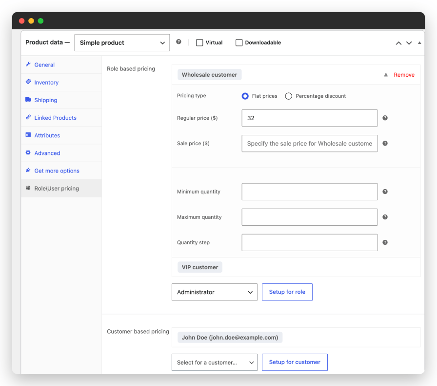Click the Sale price input field
Screen dimensions: 437x386
click(x=309, y=143)
